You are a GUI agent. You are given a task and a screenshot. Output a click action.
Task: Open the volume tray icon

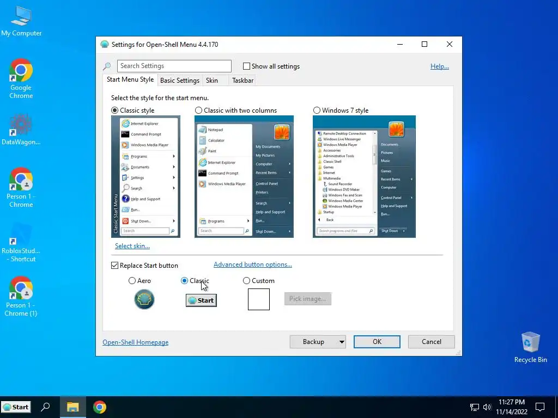tap(487, 407)
